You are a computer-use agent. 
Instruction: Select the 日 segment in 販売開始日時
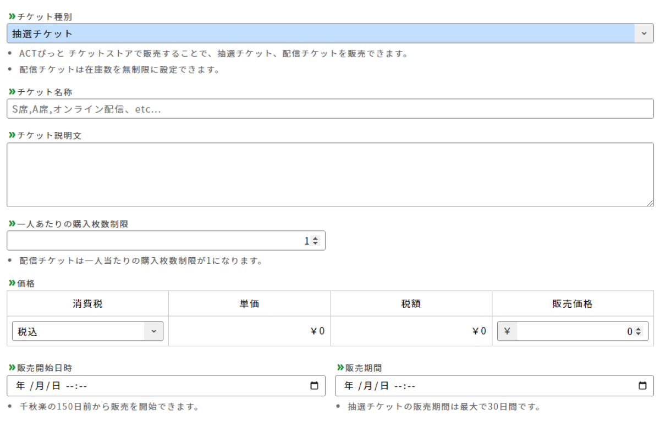click(56, 386)
